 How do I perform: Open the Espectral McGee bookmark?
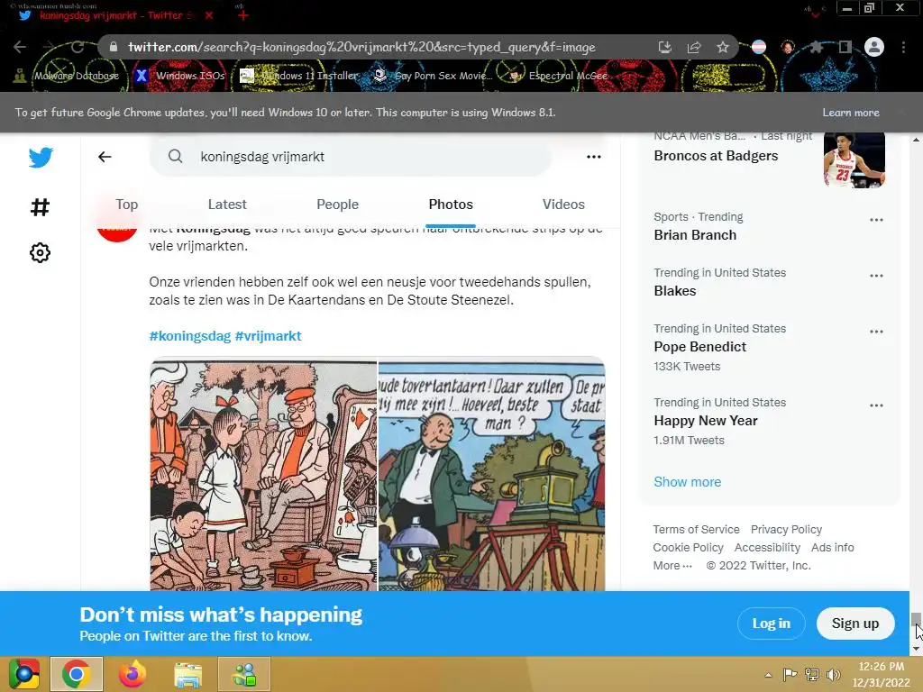click(558, 76)
